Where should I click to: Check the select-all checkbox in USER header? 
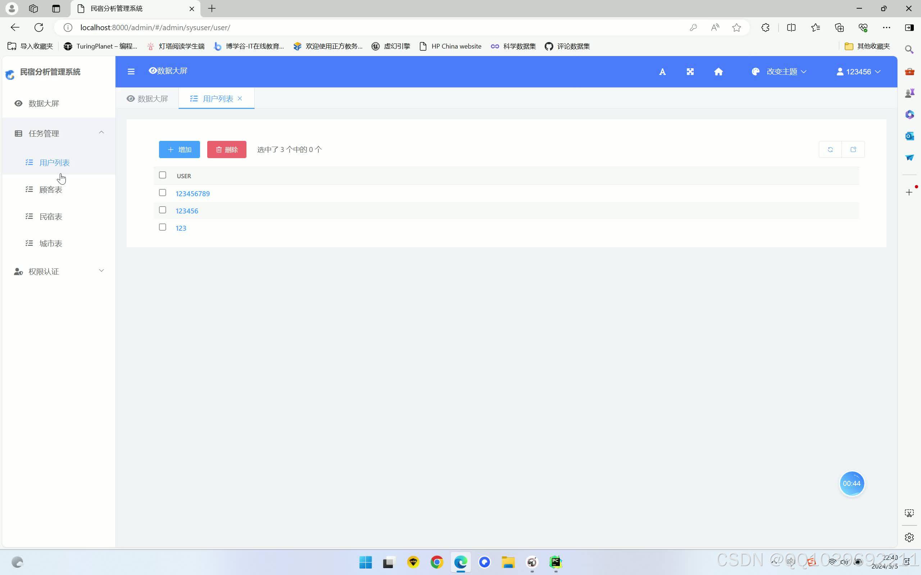pyautogui.click(x=163, y=175)
